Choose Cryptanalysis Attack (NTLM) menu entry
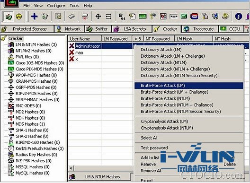This screenshot has height=183, width=250. [167, 128]
